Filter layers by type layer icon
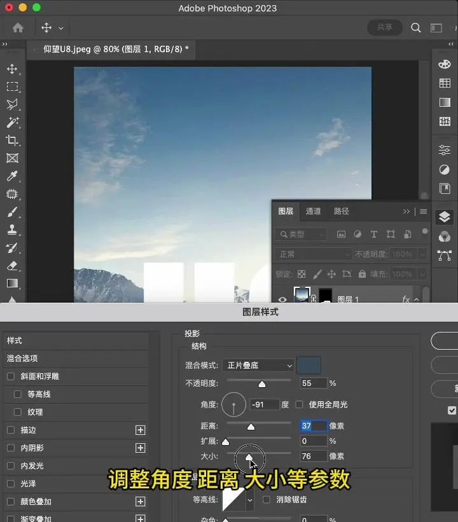The image size is (458, 522). click(x=374, y=235)
